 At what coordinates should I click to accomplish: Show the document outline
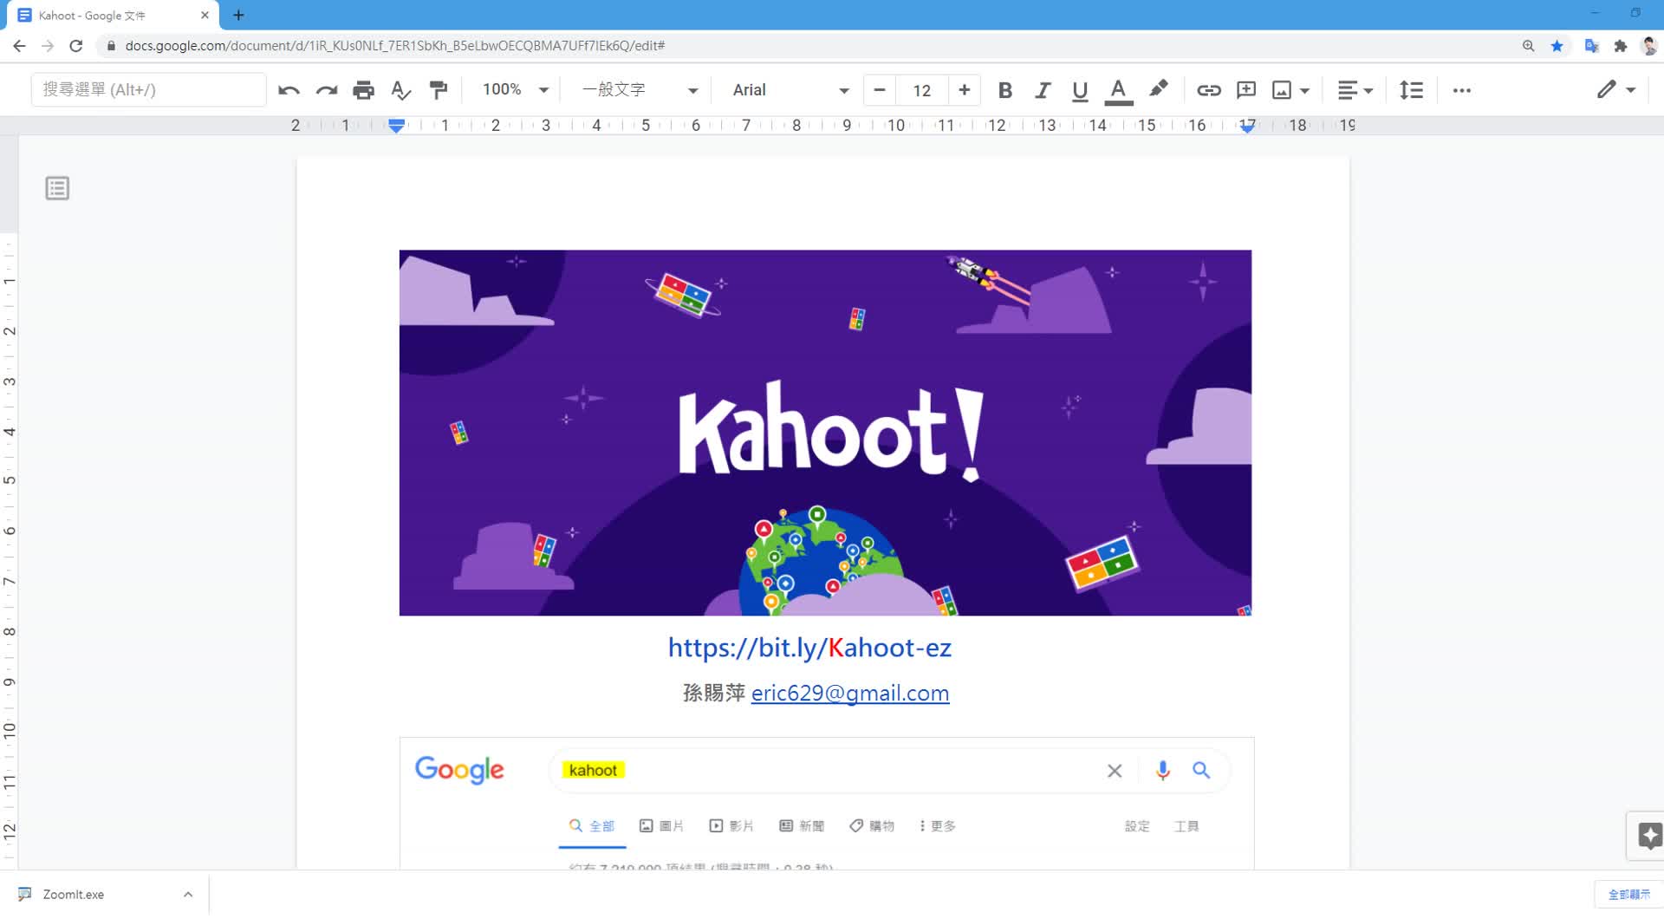click(57, 188)
